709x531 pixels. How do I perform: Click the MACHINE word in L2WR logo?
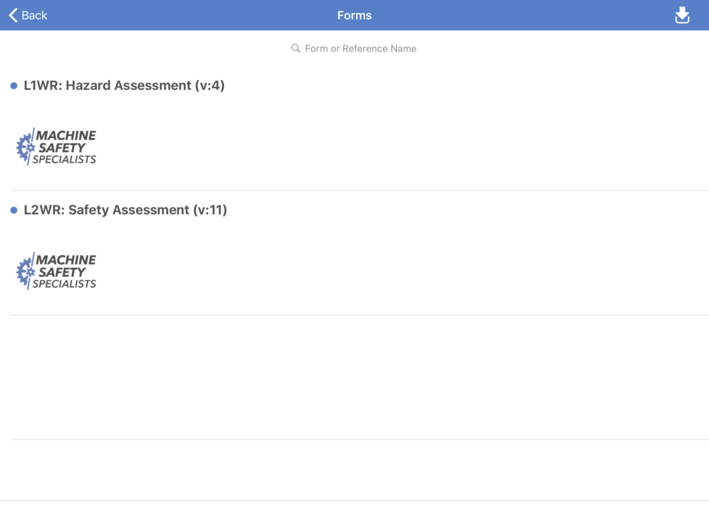(x=66, y=260)
